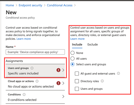Image resolution: width=134 pixels, height=105 pixels.
Task: Expand Users and groups assignment chevron
Action: click(x=63, y=70)
